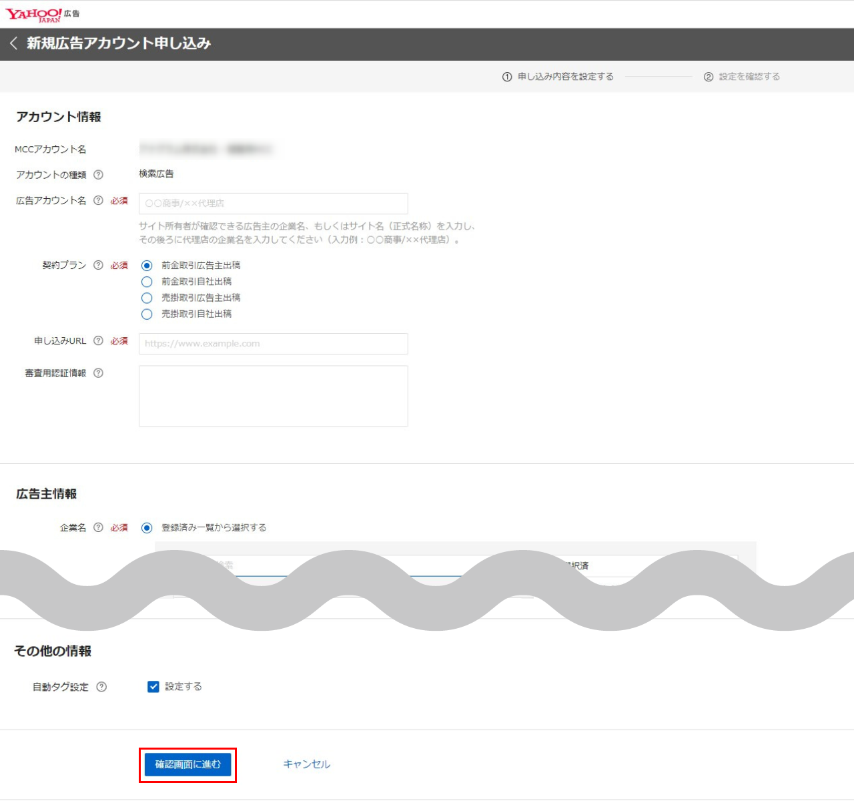
Task: Select 前金取引自社出稿 radio option
Action: [147, 282]
